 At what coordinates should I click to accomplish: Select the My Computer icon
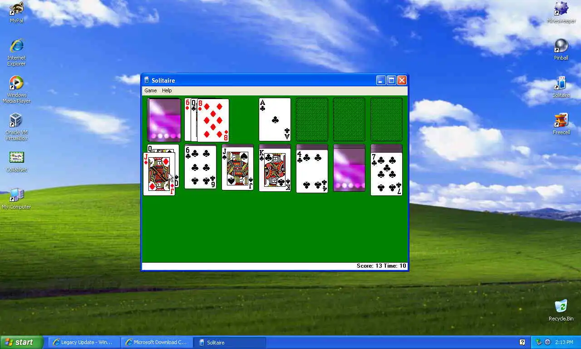16,199
